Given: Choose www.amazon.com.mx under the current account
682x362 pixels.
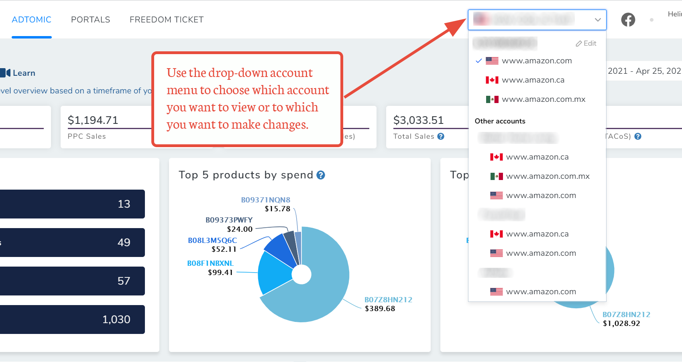Looking at the screenshot, I should [x=543, y=99].
